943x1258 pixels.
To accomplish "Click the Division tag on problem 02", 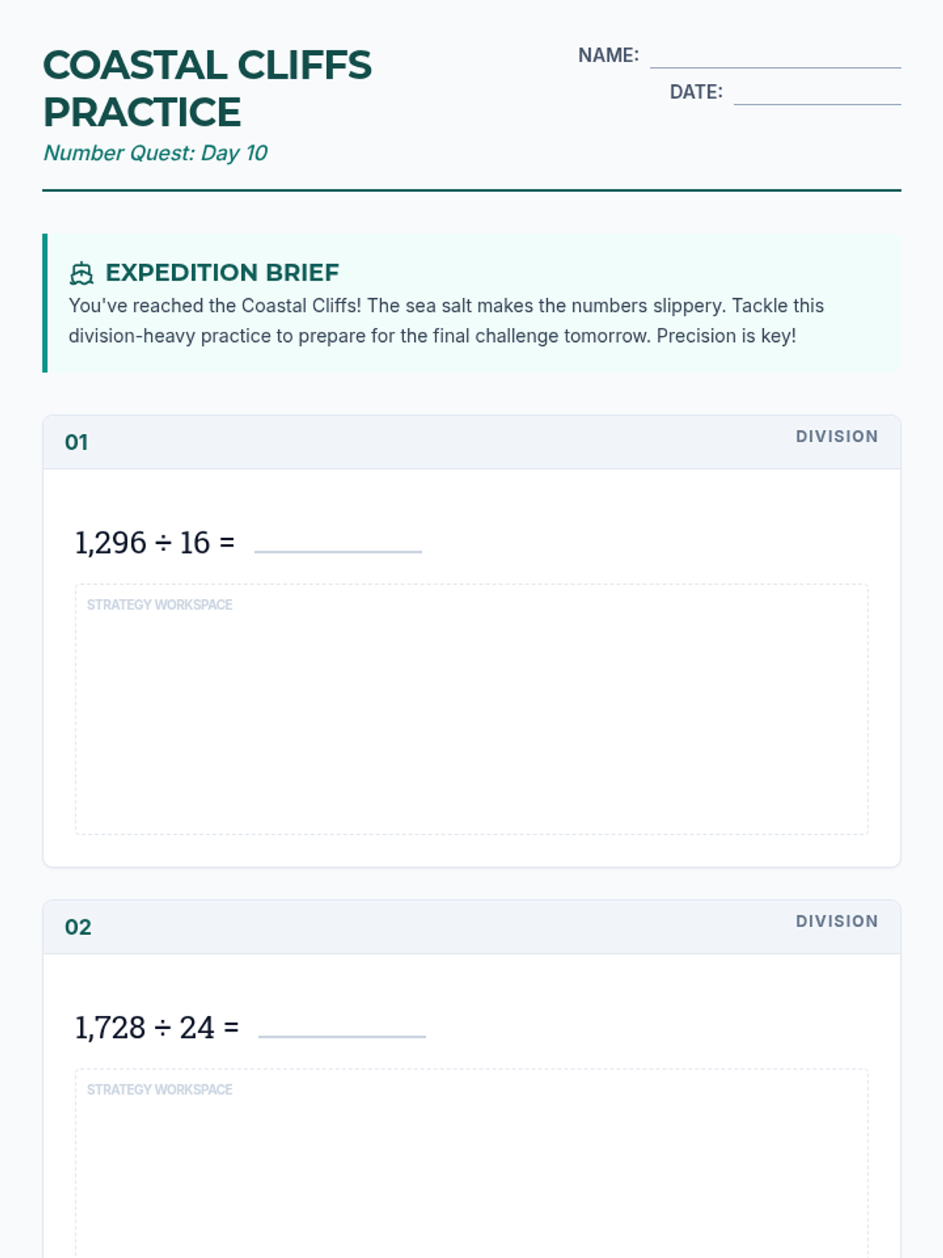I will 837,921.
